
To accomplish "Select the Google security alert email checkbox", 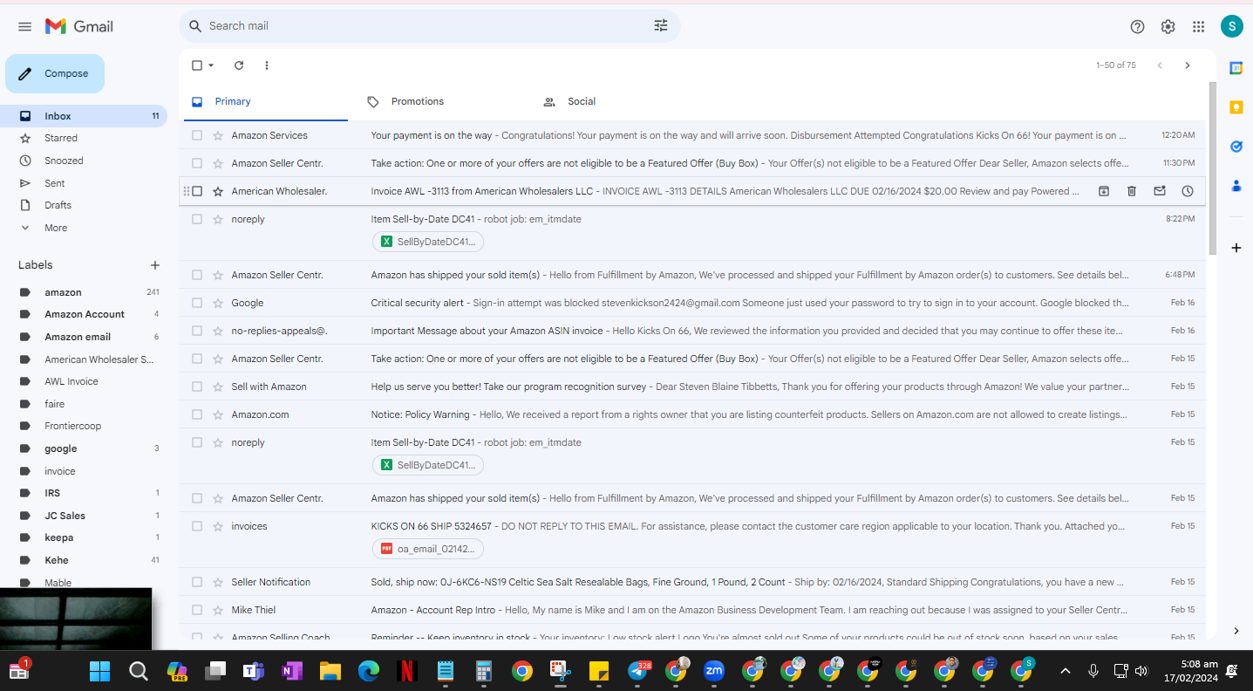I will click(197, 303).
